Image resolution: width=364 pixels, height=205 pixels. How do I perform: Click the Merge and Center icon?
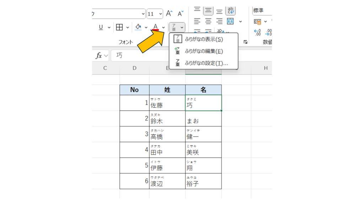point(231,21)
